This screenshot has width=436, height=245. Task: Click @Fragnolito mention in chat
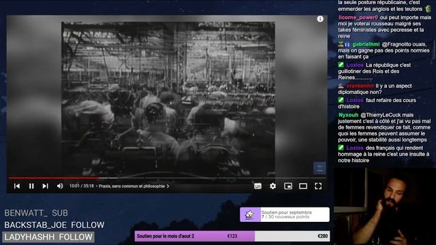[x=395, y=44]
